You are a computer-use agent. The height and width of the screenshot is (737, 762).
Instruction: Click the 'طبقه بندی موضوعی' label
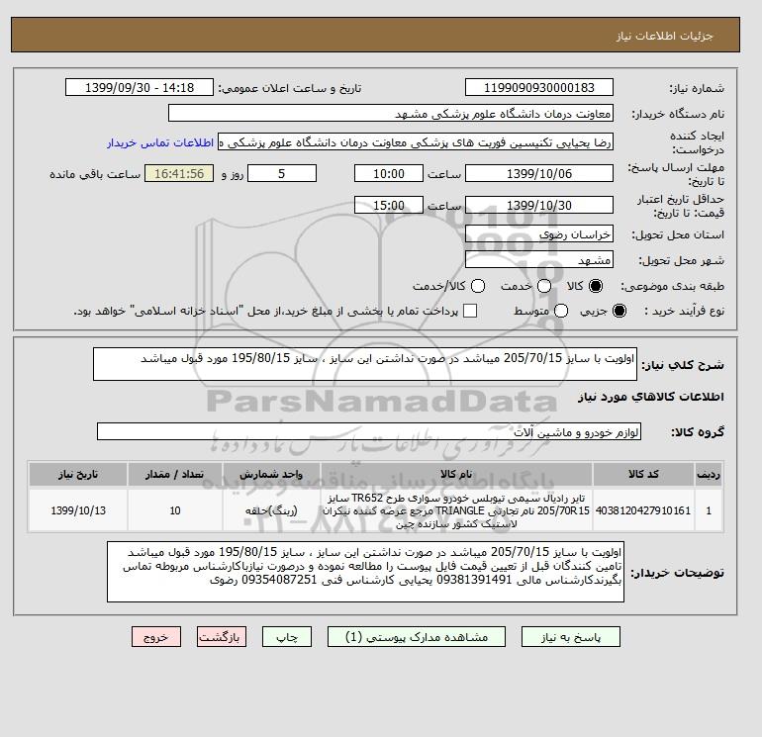[x=673, y=286]
